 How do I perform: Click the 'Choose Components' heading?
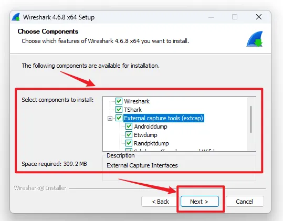(x=48, y=31)
